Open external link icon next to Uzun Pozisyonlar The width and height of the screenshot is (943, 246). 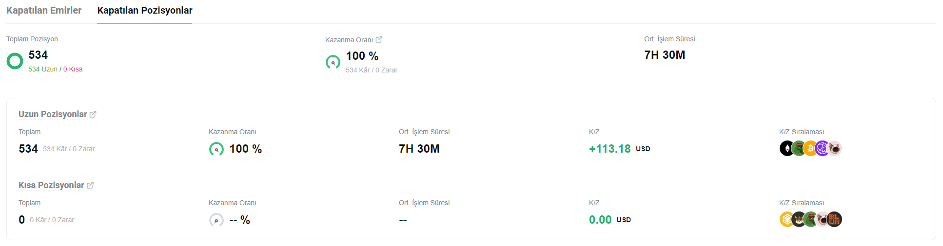tap(93, 114)
